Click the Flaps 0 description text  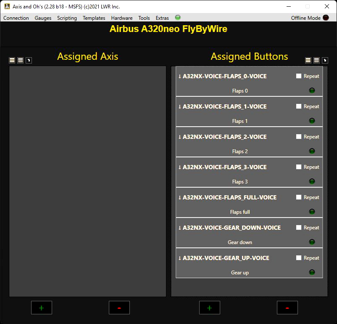point(240,91)
